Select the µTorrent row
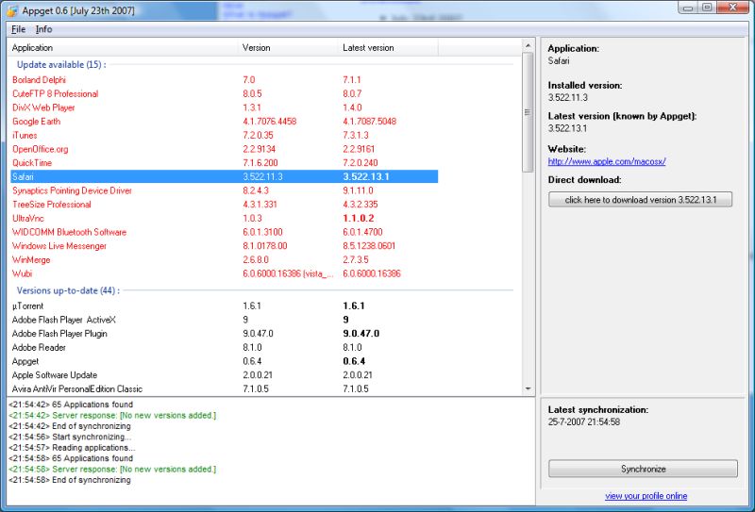Image resolution: width=755 pixels, height=512 pixels. tap(225, 306)
